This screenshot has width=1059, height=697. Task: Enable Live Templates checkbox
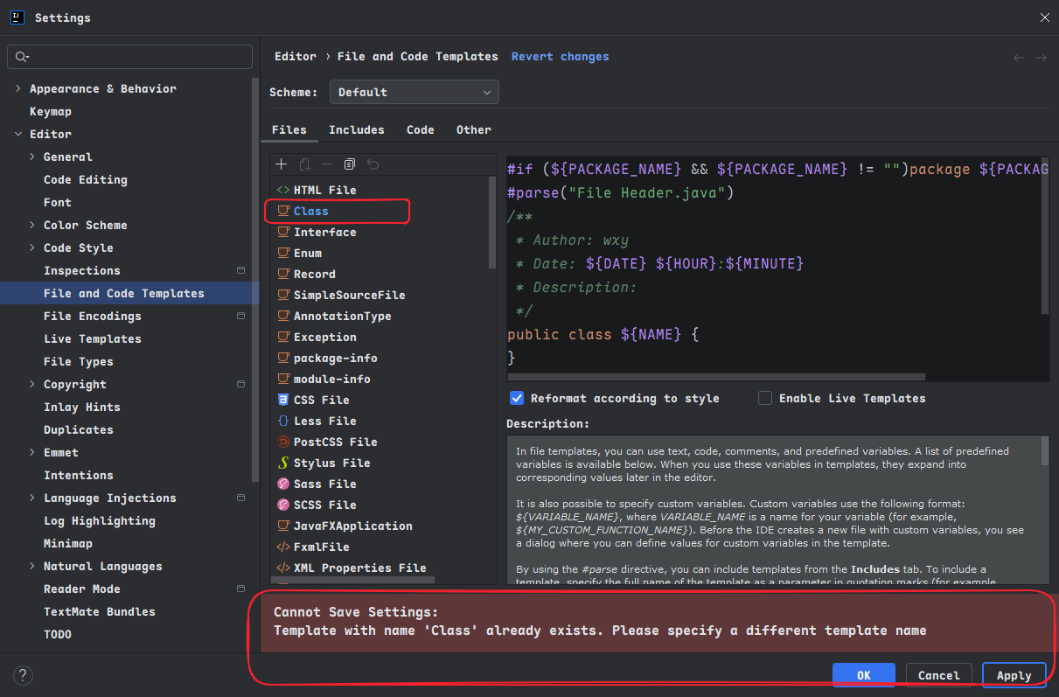pos(765,398)
